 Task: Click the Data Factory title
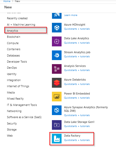coord(72,136)
